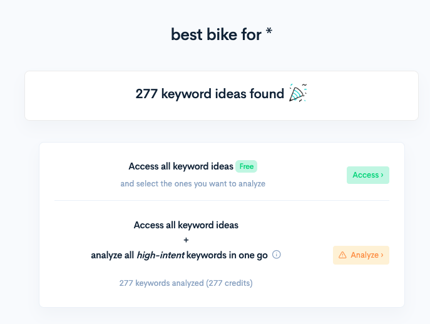
Task: Click the green Free badge
Action: coord(246,166)
